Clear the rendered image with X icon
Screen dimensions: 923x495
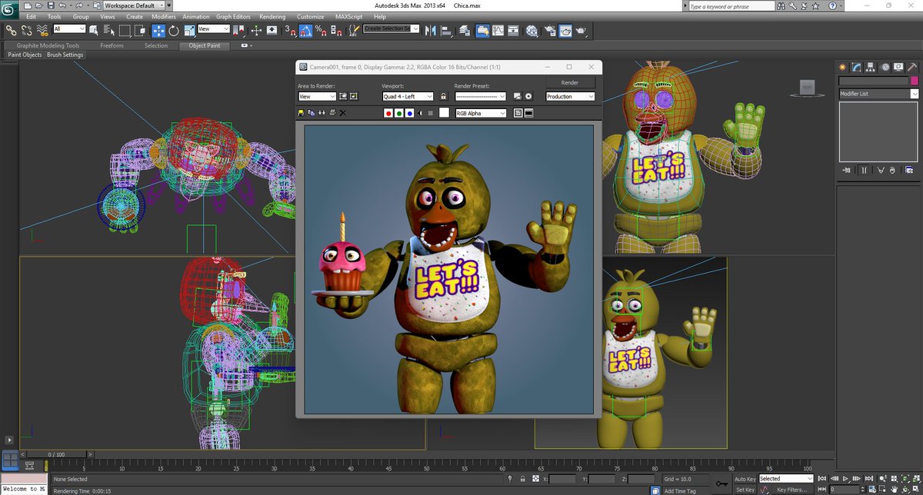click(343, 113)
